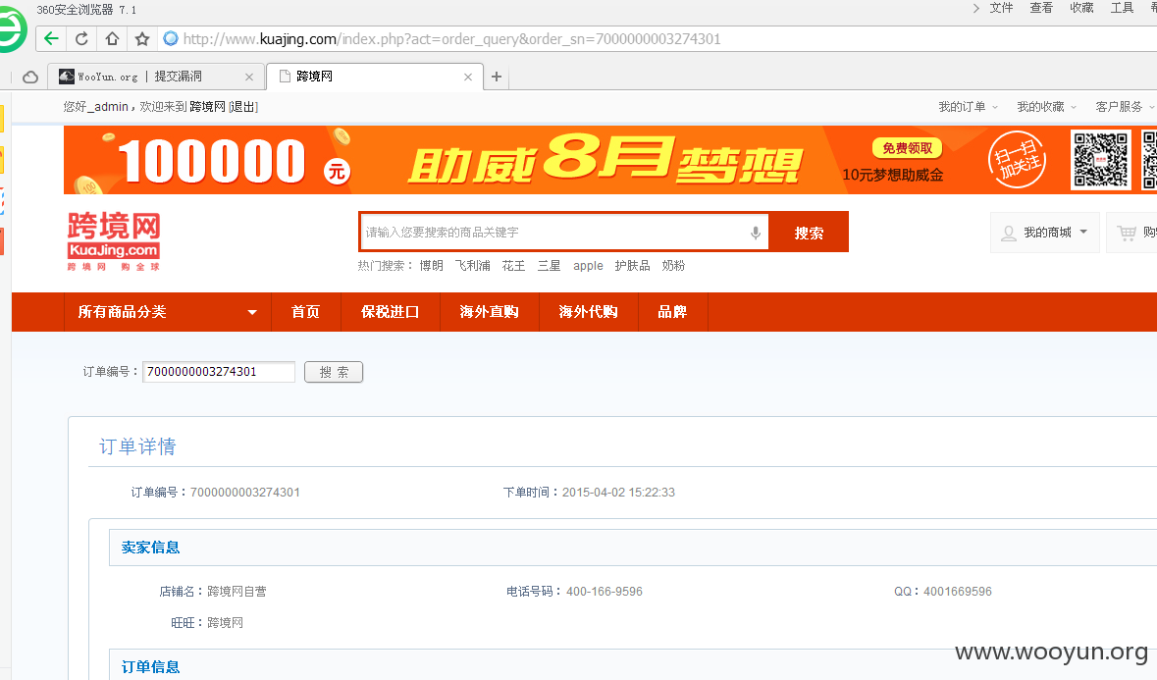This screenshot has width=1157, height=680.
Task: Open the 文件 menu
Action: coord(1001,8)
